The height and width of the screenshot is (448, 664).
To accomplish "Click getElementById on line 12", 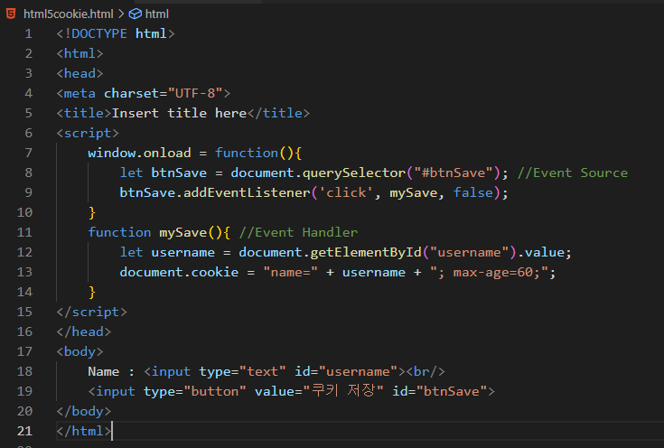I will [x=366, y=252].
